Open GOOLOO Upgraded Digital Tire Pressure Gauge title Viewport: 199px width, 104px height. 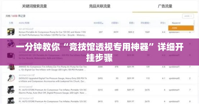click(x=53, y=80)
